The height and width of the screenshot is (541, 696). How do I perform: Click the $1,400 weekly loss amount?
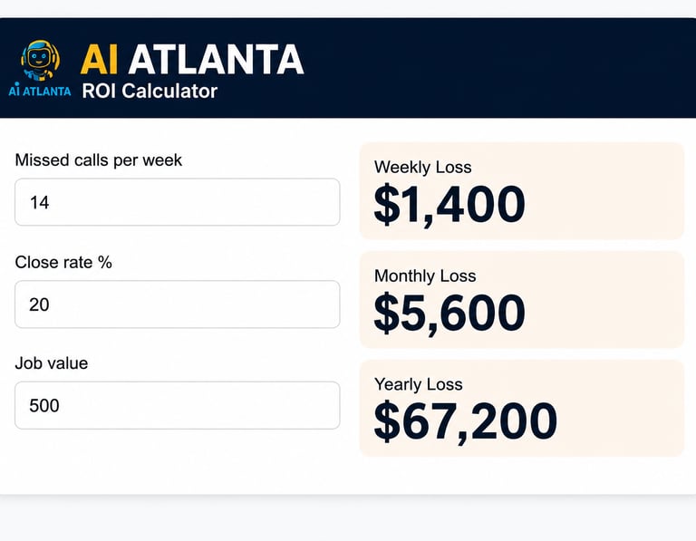tap(449, 205)
